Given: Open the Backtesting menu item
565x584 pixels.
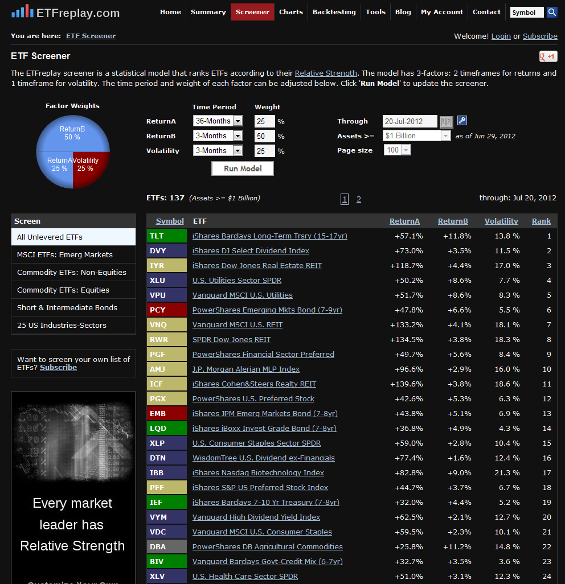Looking at the screenshot, I should [x=334, y=12].
